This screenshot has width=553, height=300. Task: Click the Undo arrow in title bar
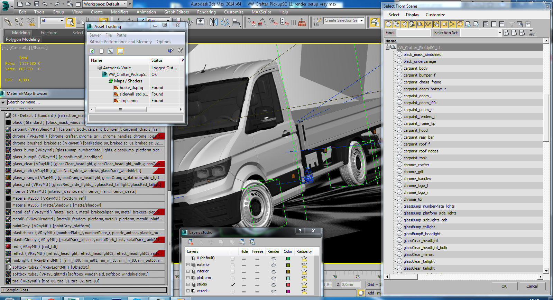click(x=45, y=4)
